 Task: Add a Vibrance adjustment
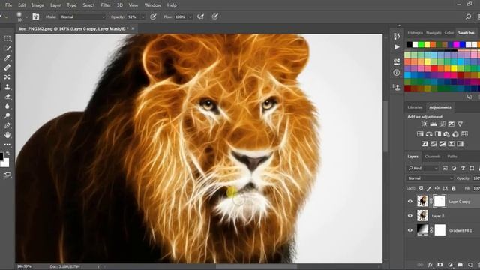460,124
